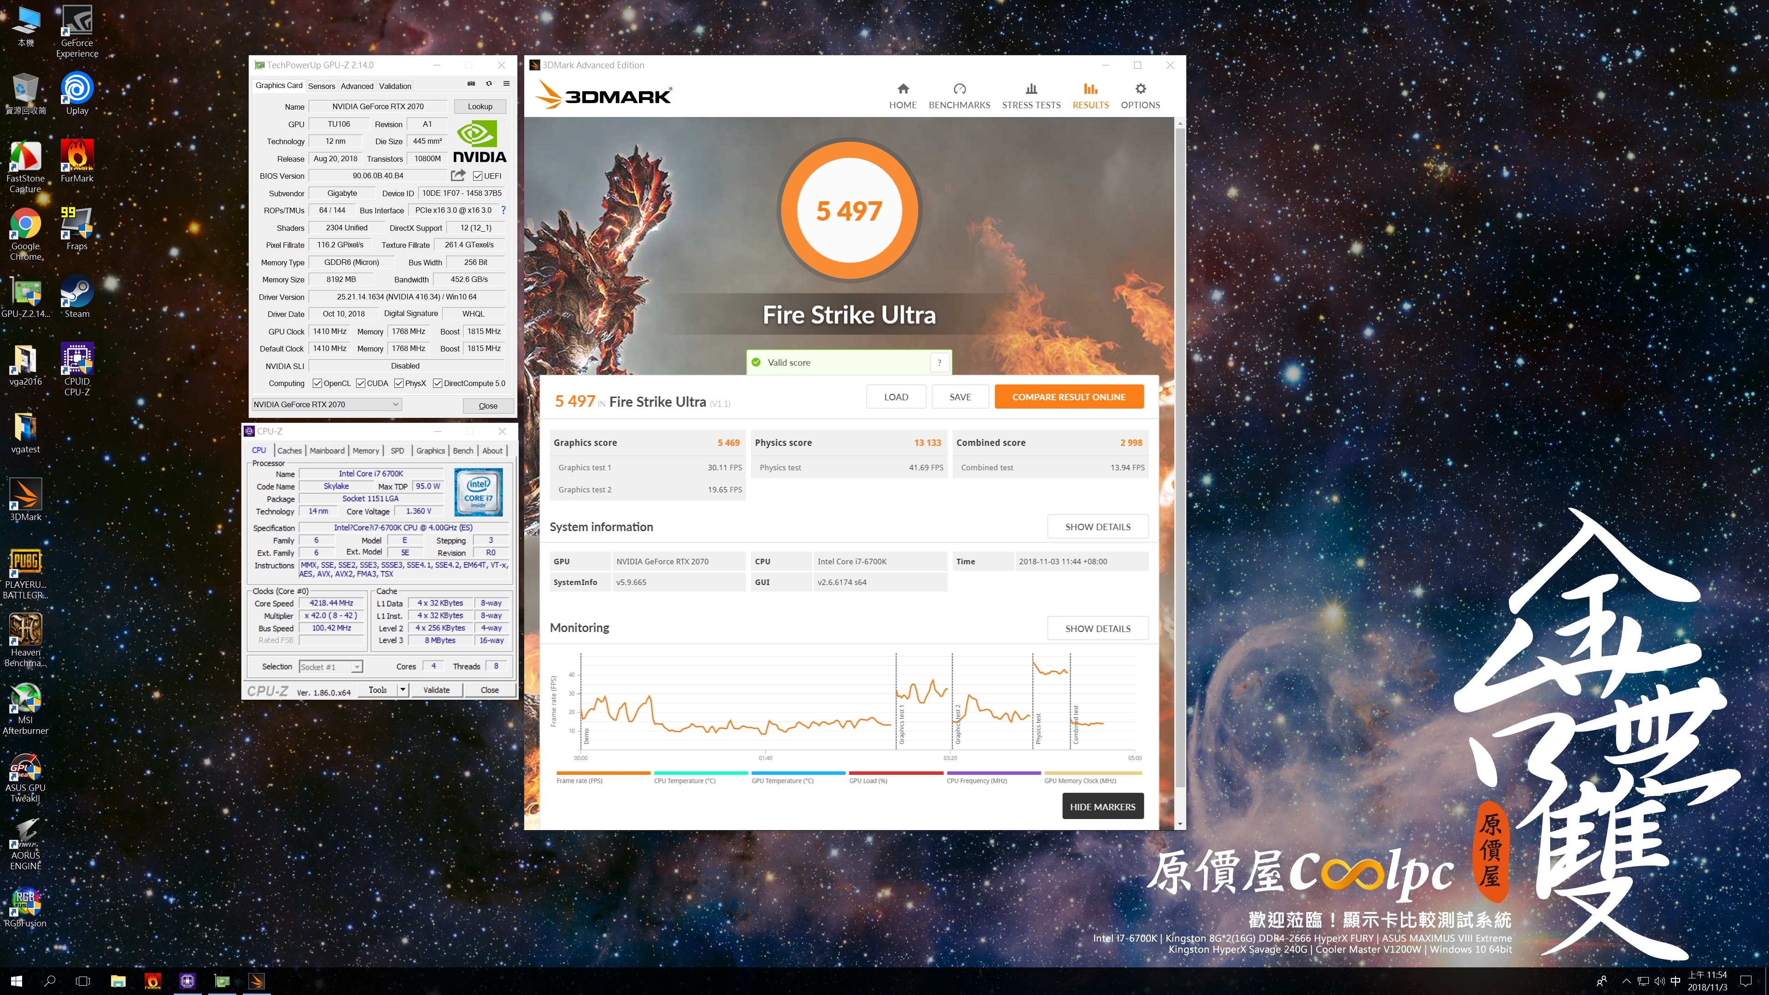1769x995 pixels.
Task: Toggle OpenCL checkbox in GPU-Z
Action: click(x=317, y=383)
